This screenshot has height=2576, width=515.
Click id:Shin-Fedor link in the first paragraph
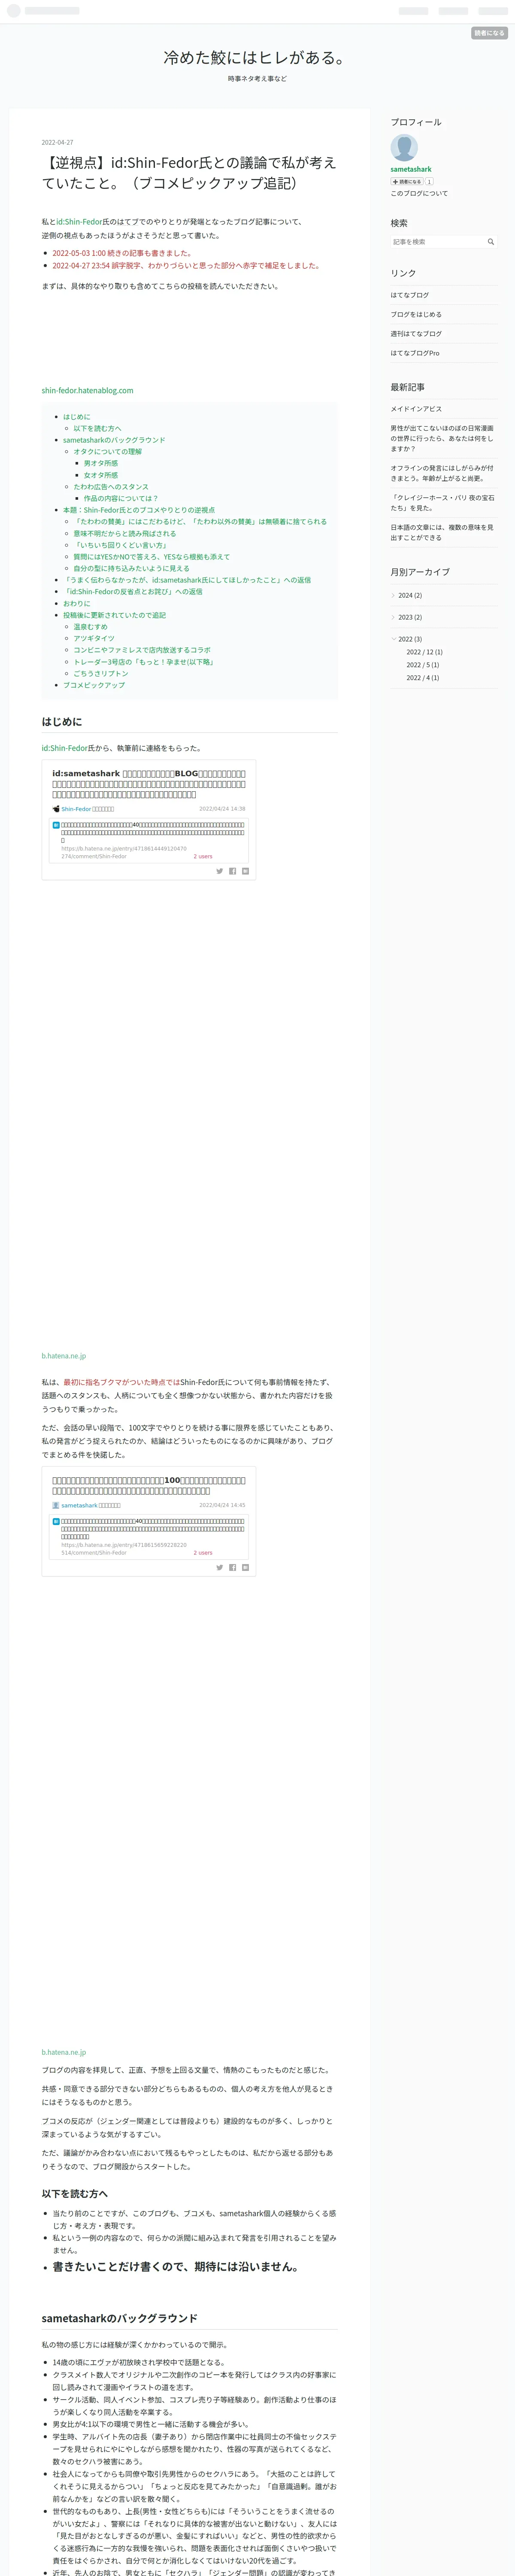(79, 222)
